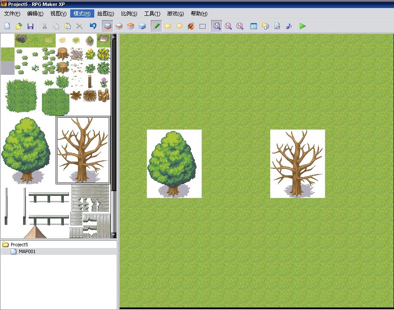Image resolution: width=394 pixels, height=310 pixels.
Task: Open the Materialbase resource manager icon
Action: tap(266, 26)
